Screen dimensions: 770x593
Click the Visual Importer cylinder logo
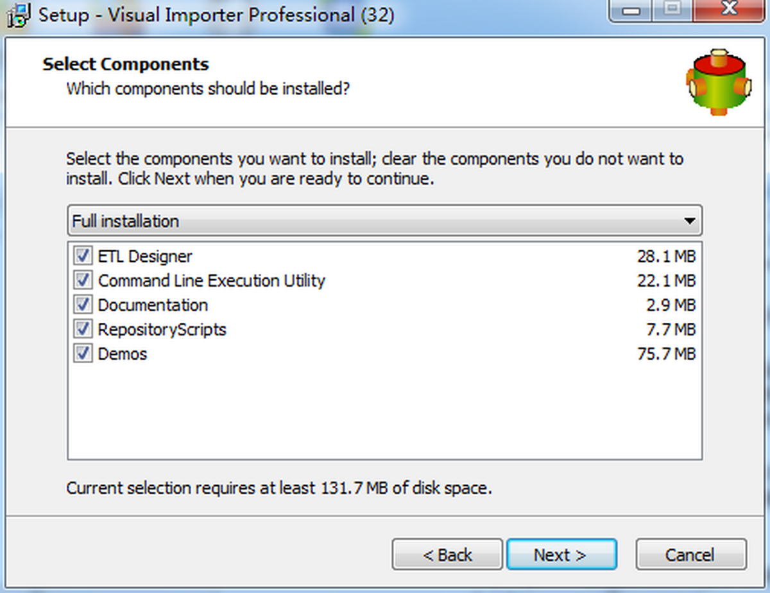pyautogui.click(x=719, y=82)
